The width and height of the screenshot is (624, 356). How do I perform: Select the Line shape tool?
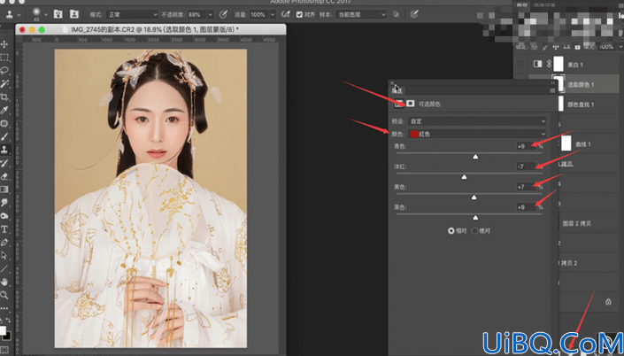[4, 268]
